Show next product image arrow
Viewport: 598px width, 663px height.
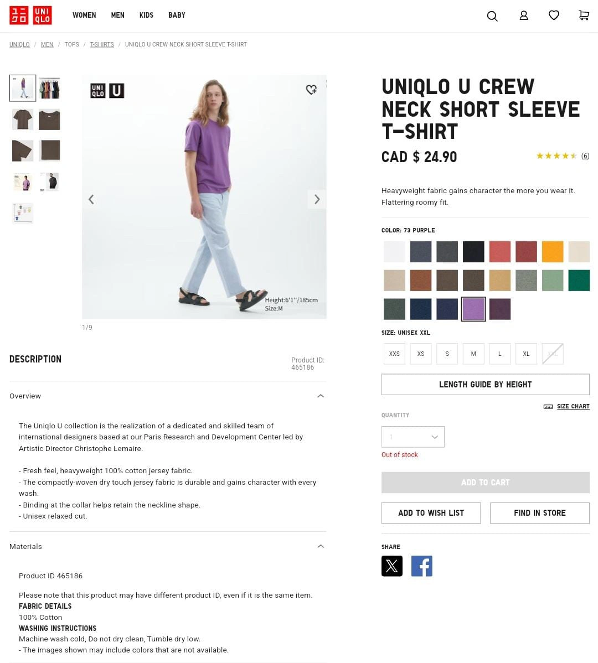[317, 199]
